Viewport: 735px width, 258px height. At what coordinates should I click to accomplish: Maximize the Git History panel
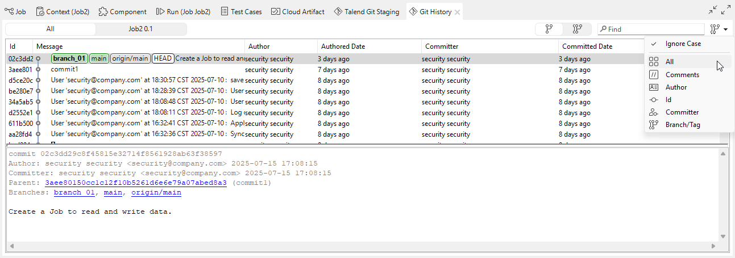[x=726, y=10]
